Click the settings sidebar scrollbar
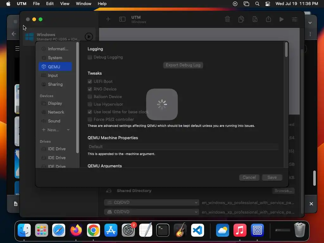The width and height of the screenshot is (324, 243). 78,97
